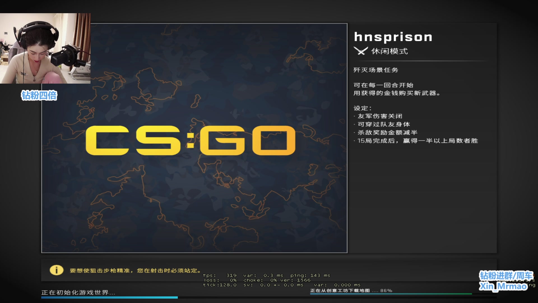Click the 歼灭场景任务 heading
Image resolution: width=538 pixels, height=303 pixels.
point(376,70)
